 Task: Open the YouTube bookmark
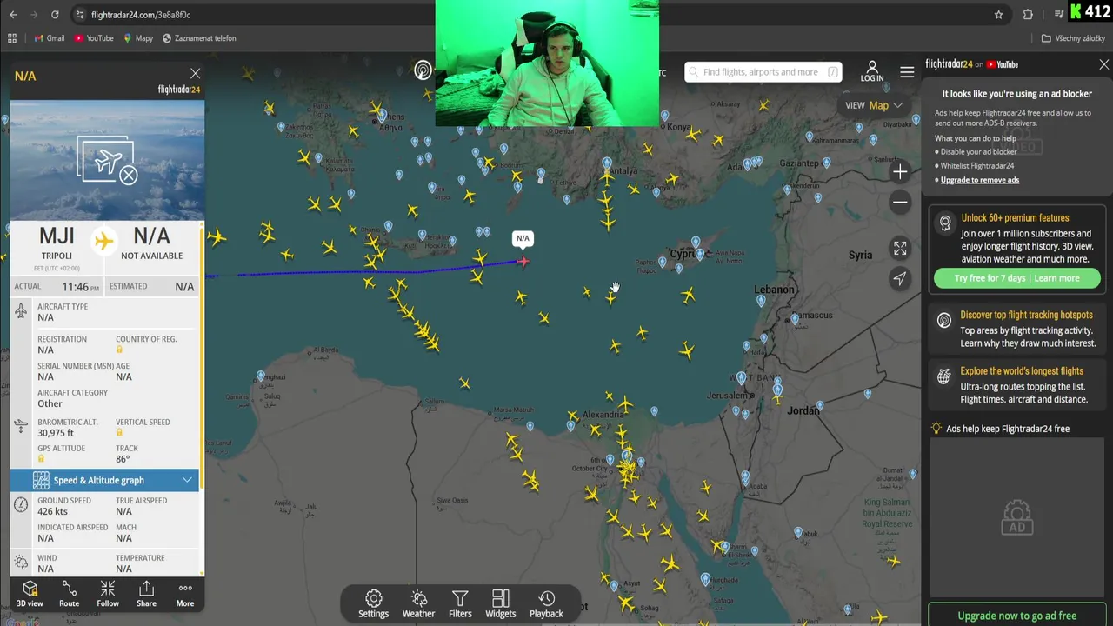[x=94, y=38]
